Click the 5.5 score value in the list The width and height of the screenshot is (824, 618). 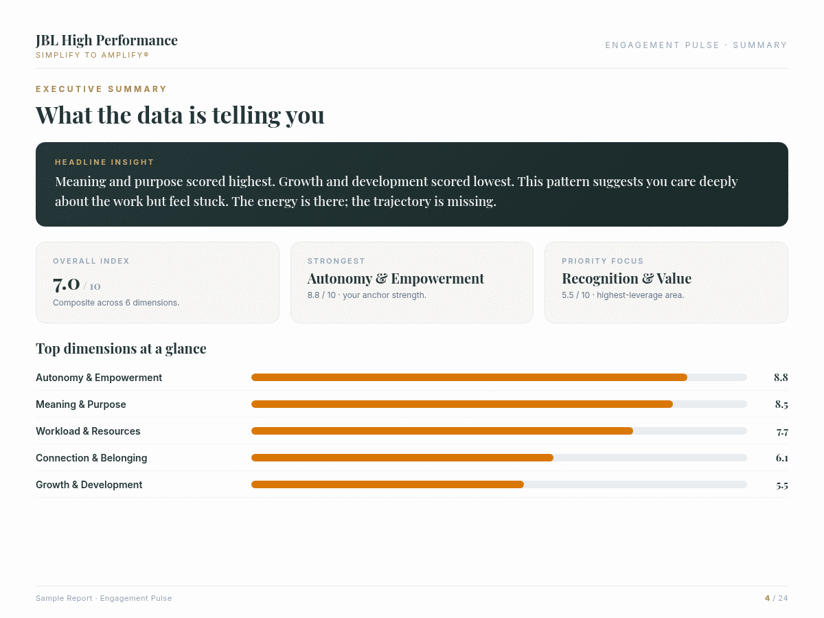[782, 485]
